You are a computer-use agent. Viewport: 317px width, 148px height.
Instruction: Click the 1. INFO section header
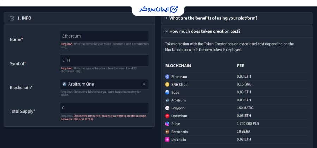click(24, 18)
